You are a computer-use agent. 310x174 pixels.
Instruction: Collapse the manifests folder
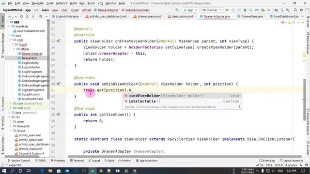tap(9, 26)
